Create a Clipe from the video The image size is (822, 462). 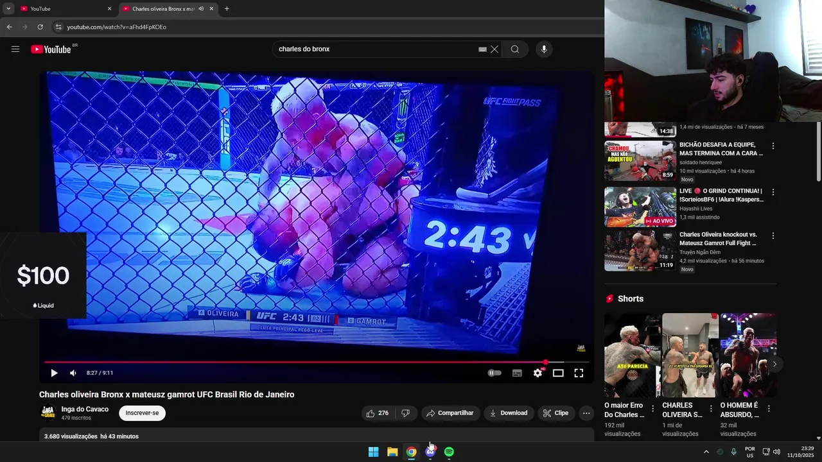click(555, 413)
